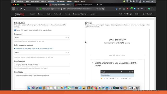
Task: Click the site information icon in URL bar
Action: tap(38, 9)
